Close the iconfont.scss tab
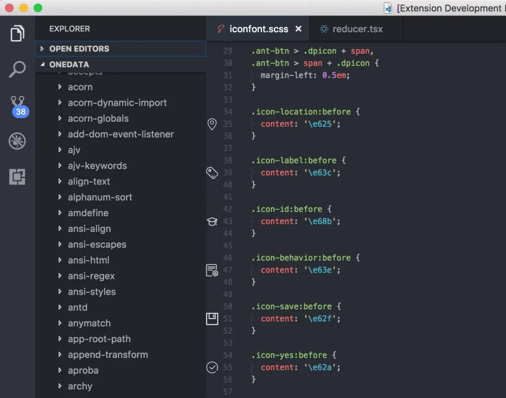Viewport: 506px width, 398px height. coord(298,29)
